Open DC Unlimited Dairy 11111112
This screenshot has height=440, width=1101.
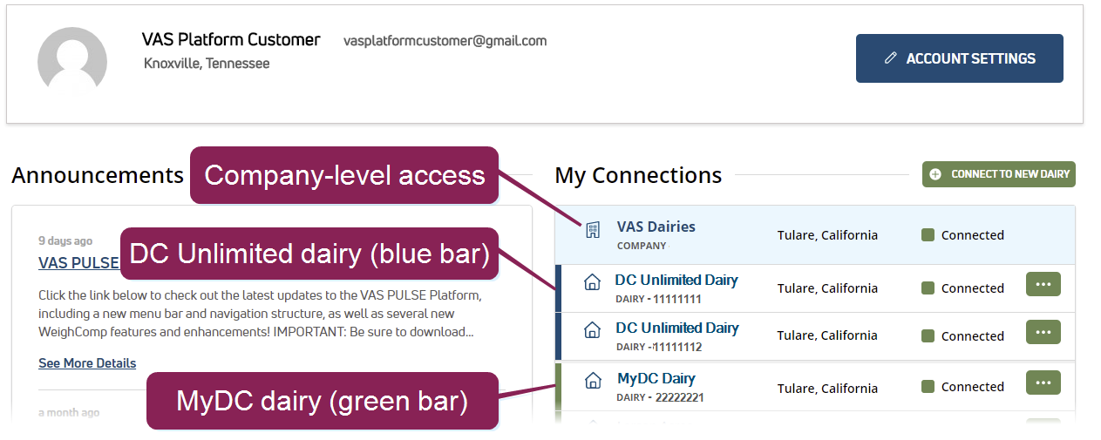pos(676,328)
